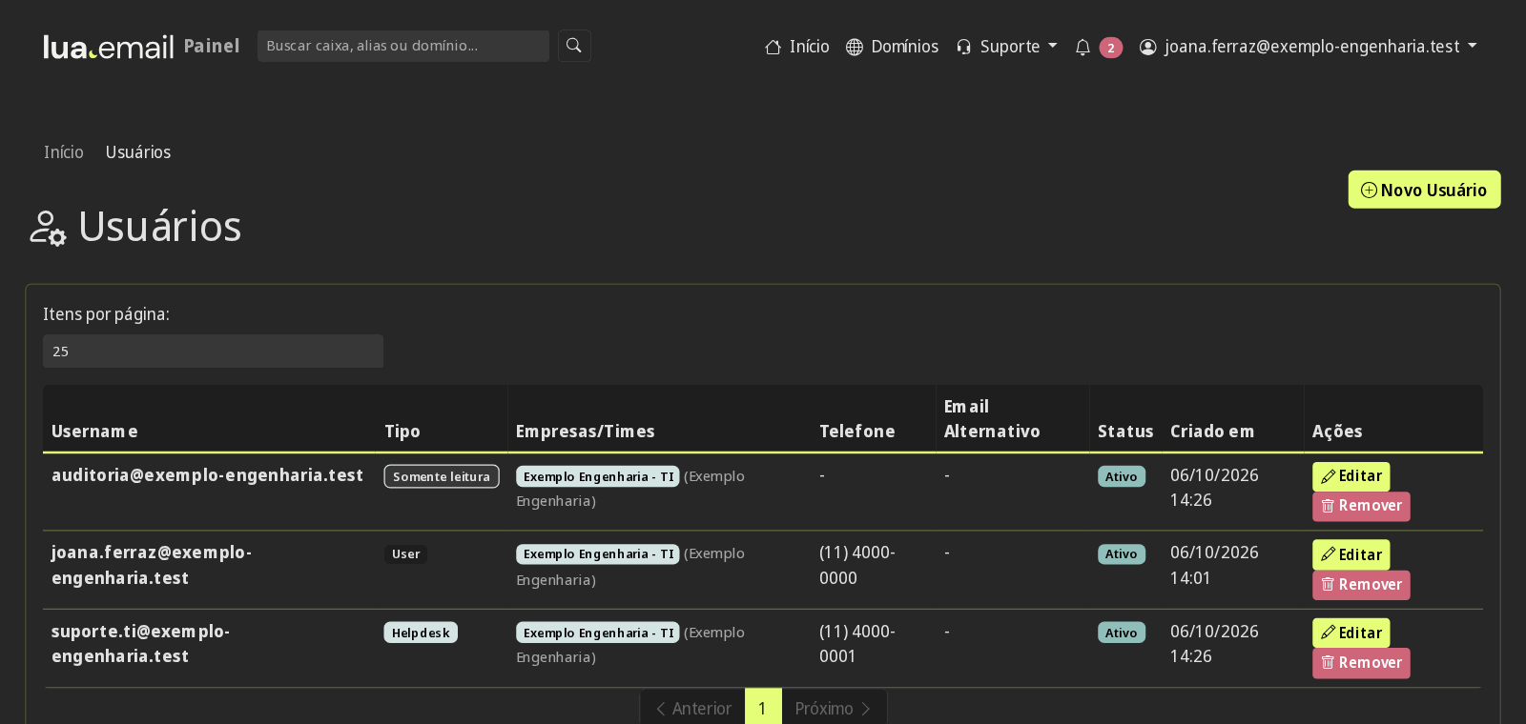
Task: Click inside the Buscar caixa search field
Action: [x=402, y=46]
